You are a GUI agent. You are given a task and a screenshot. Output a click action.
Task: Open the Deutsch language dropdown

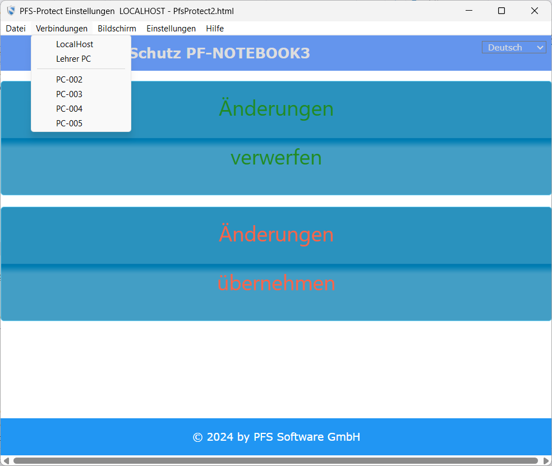(514, 48)
